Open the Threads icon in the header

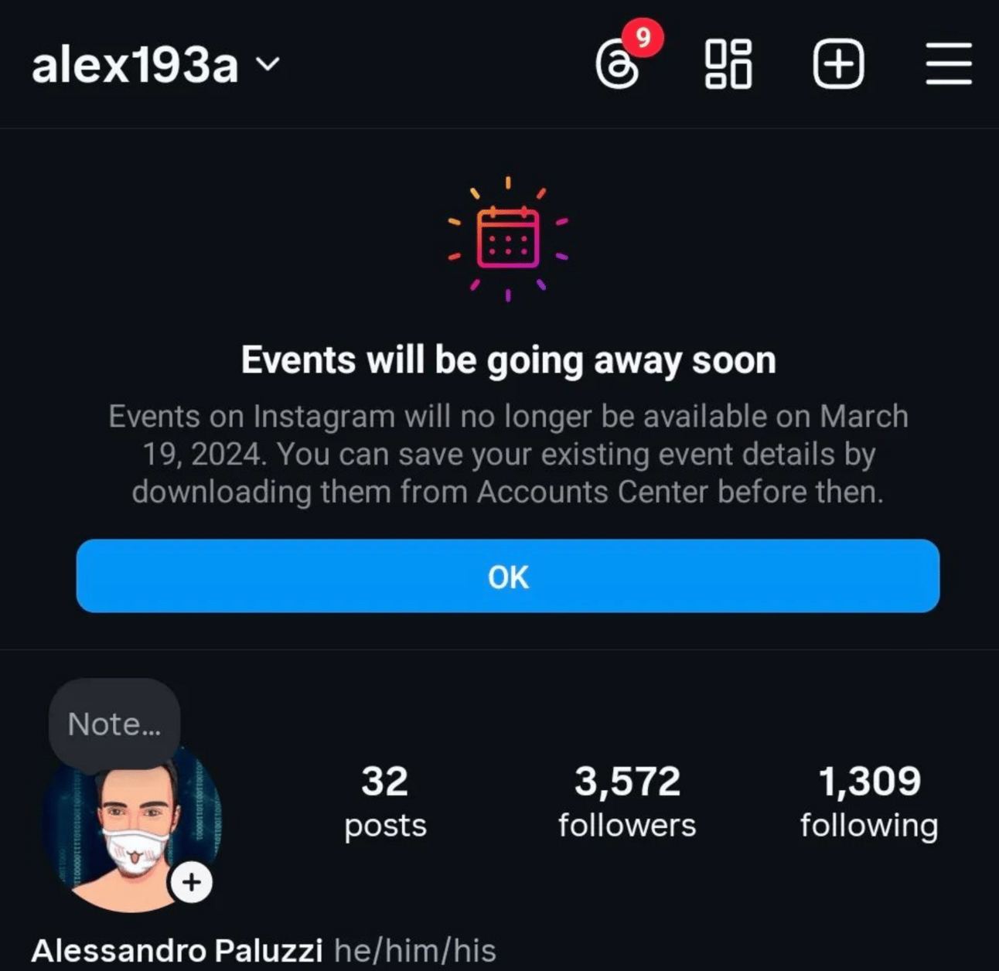pyautogui.click(x=618, y=66)
